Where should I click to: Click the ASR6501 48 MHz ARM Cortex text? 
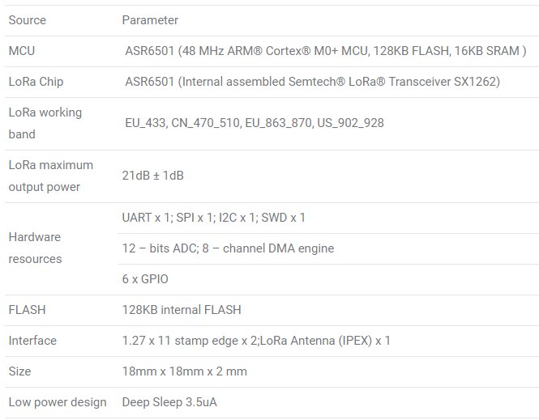click(326, 51)
